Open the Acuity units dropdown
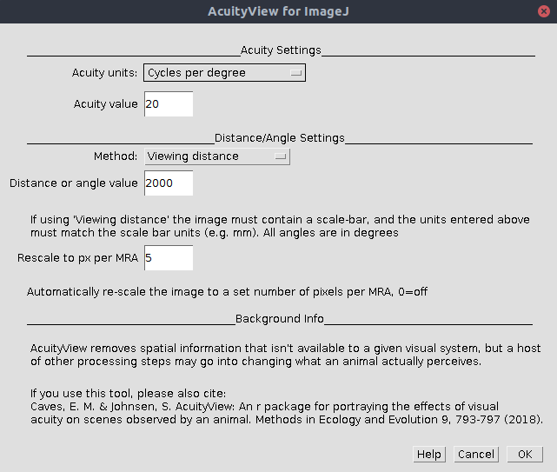 (224, 72)
